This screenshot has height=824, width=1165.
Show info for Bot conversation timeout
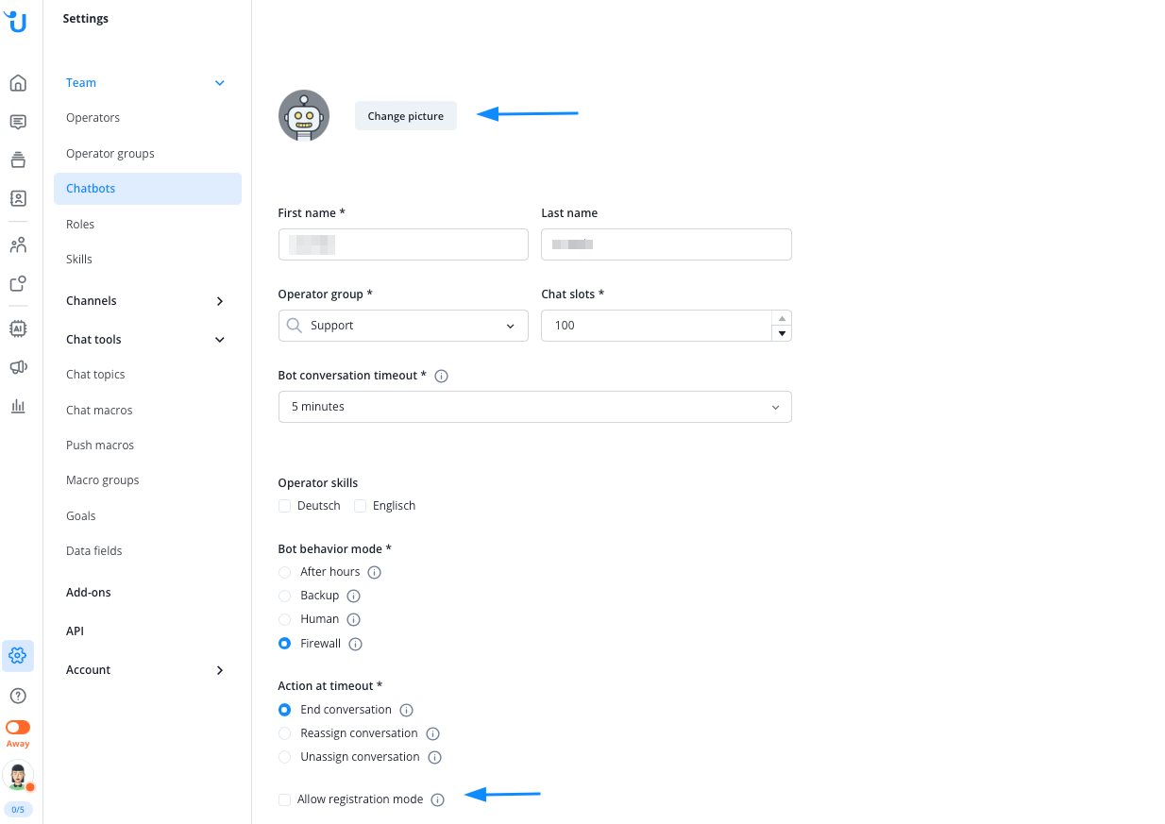click(441, 376)
